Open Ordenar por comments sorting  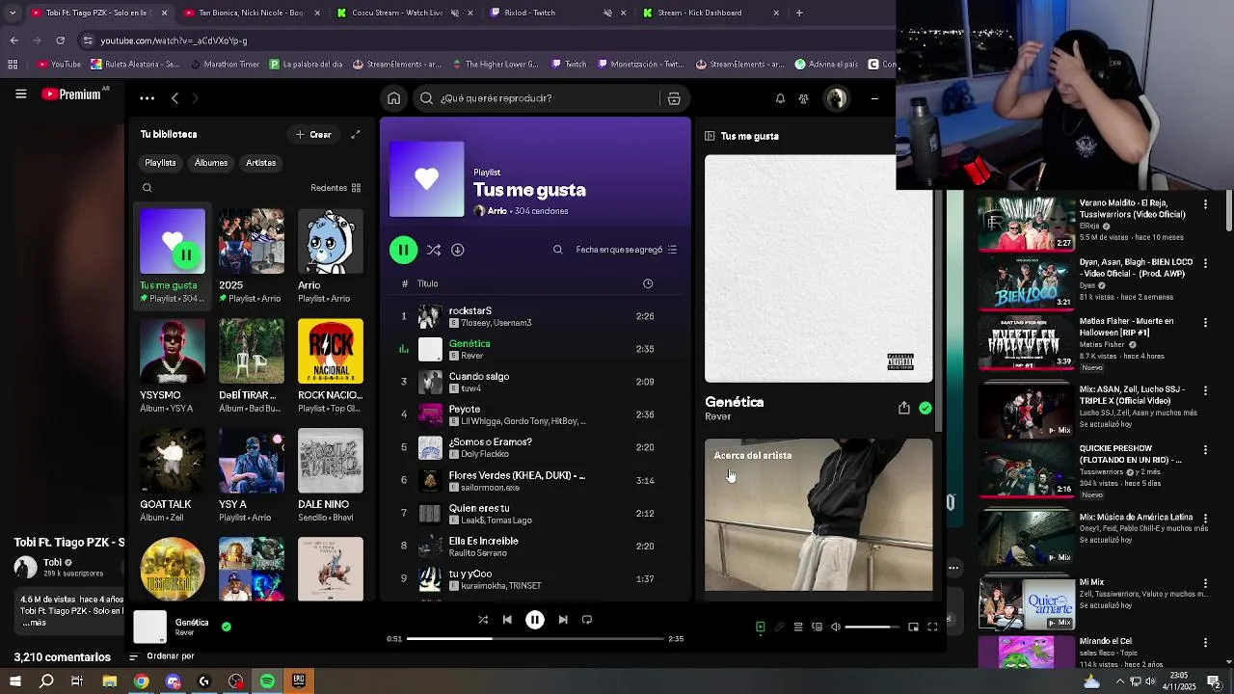tap(161, 656)
